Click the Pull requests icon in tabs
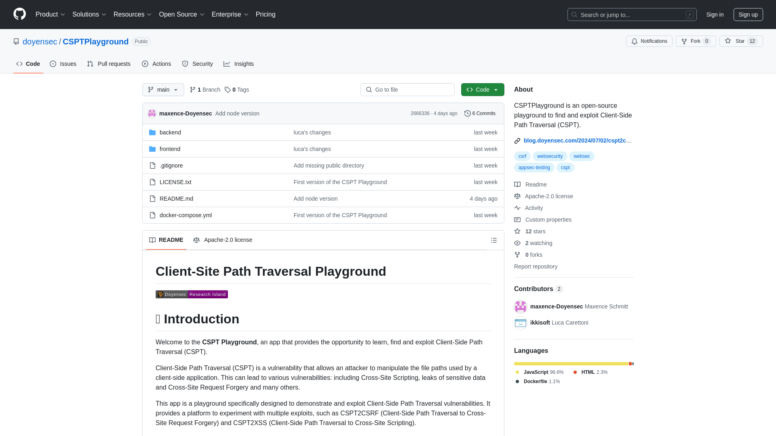Viewport: 776px width, 436px height. point(90,64)
